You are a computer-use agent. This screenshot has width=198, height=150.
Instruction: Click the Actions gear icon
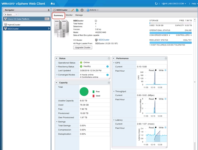pyautogui.click(x=88, y=10)
